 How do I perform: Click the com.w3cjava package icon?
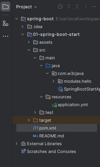tap(54, 74)
